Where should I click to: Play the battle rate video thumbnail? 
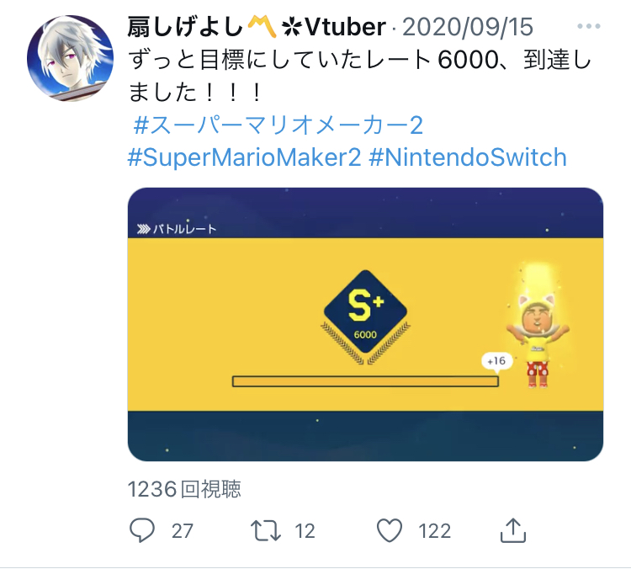(365, 324)
